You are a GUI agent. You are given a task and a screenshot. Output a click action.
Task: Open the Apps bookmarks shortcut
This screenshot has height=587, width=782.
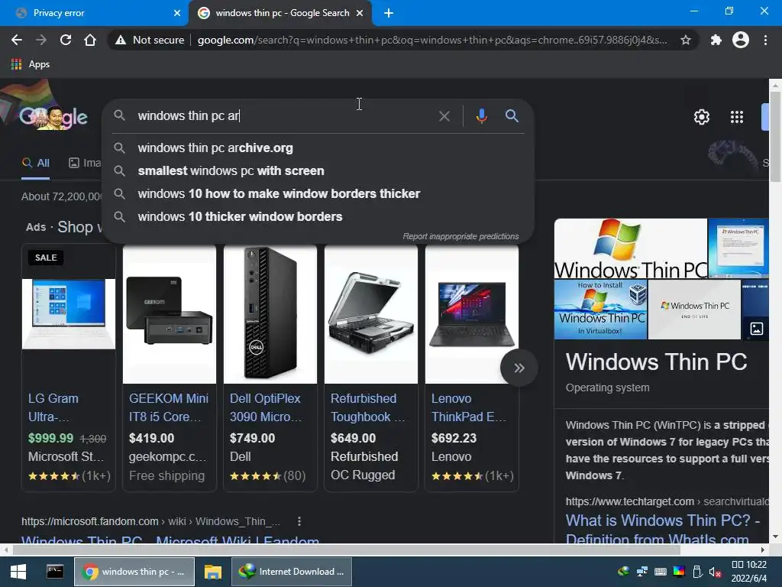(31, 64)
